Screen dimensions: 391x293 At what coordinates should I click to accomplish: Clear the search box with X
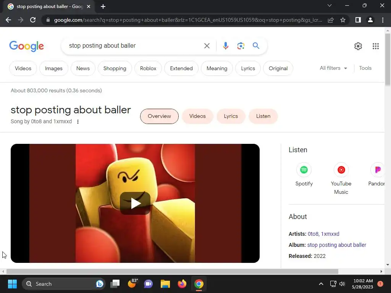coord(207,46)
